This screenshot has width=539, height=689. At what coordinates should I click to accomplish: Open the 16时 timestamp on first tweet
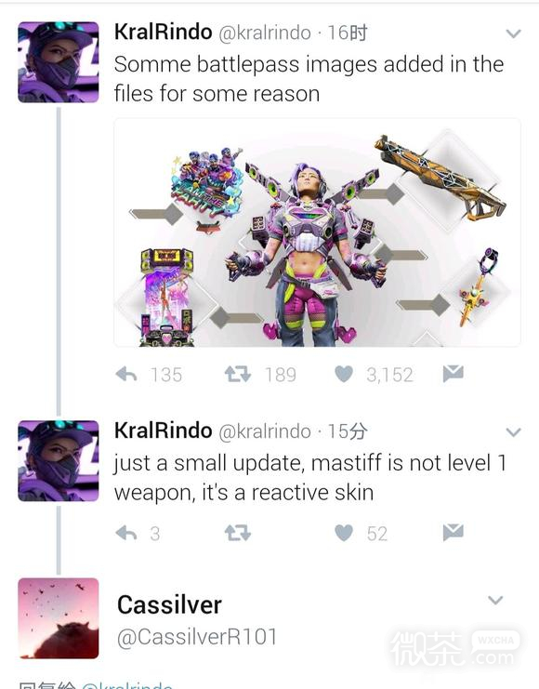348,33
